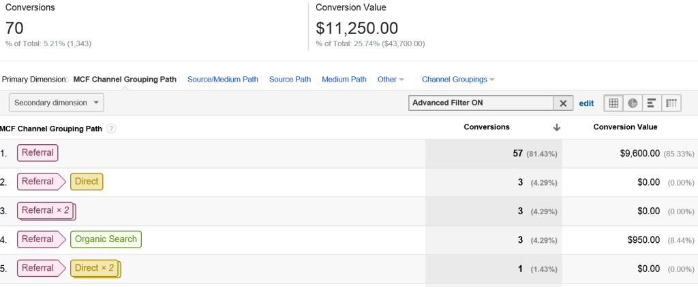The height and width of the screenshot is (287, 698).
Task: Open the Secondary dimension dropdown
Action: (x=56, y=103)
